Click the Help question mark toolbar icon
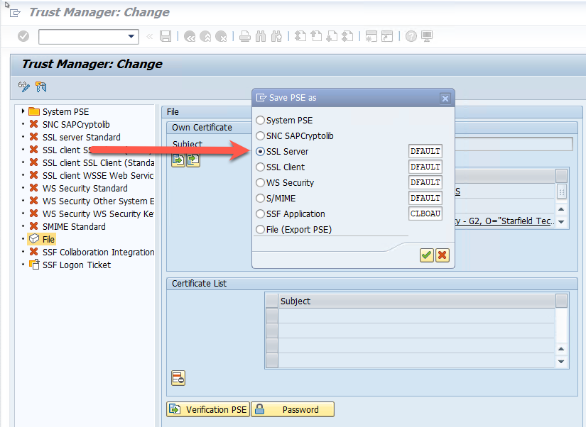 click(411, 36)
